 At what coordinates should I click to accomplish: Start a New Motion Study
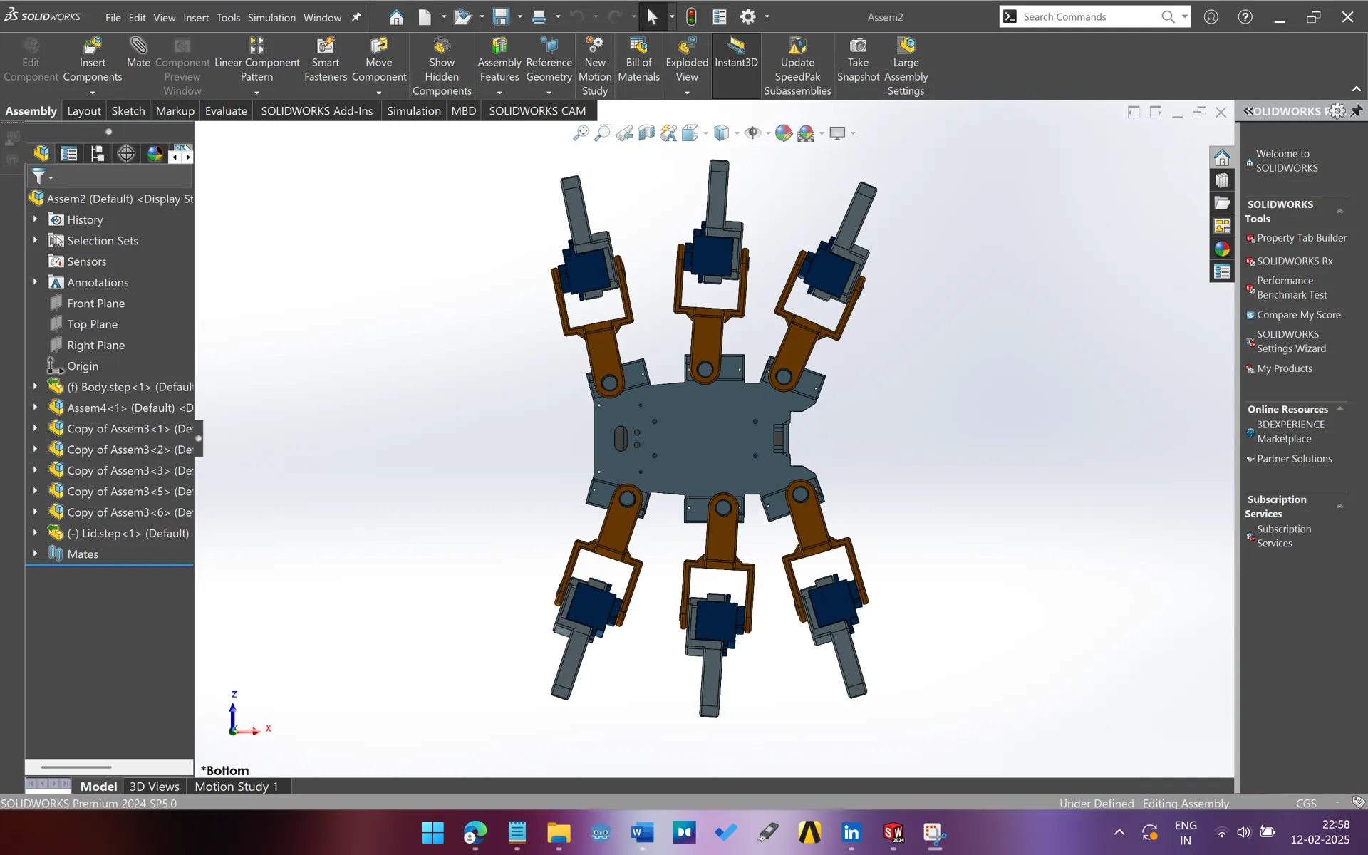[595, 66]
